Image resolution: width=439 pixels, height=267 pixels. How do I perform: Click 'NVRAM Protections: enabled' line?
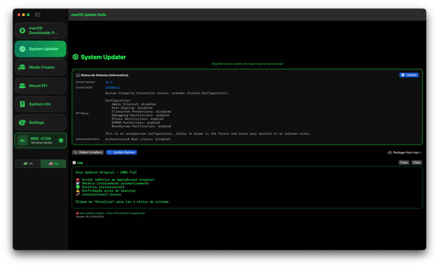tap(136, 123)
